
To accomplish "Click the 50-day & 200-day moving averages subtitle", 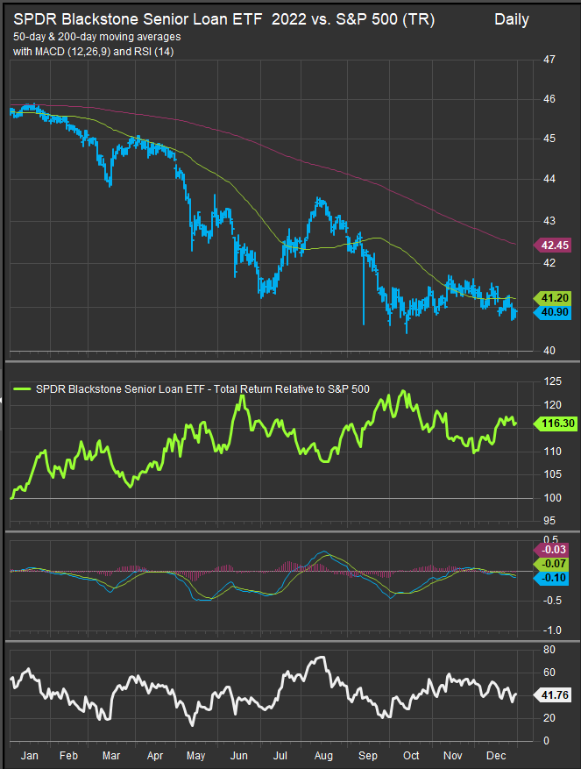I will [x=97, y=37].
